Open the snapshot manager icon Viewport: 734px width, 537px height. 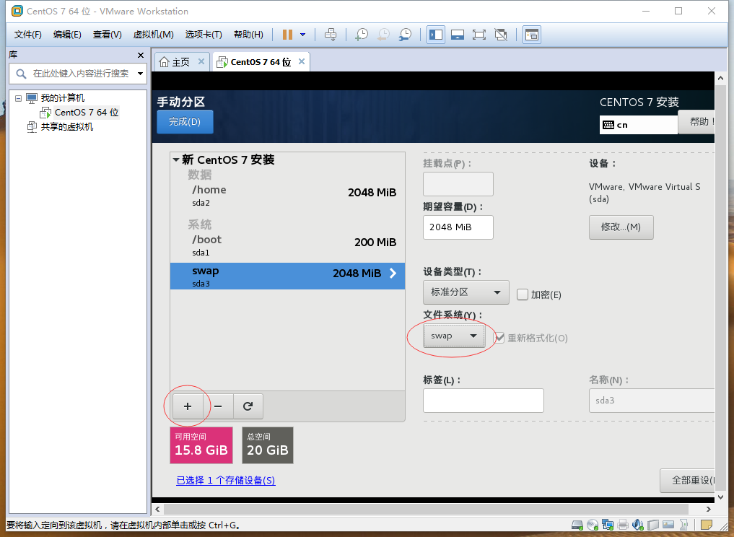click(x=405, y=35)
